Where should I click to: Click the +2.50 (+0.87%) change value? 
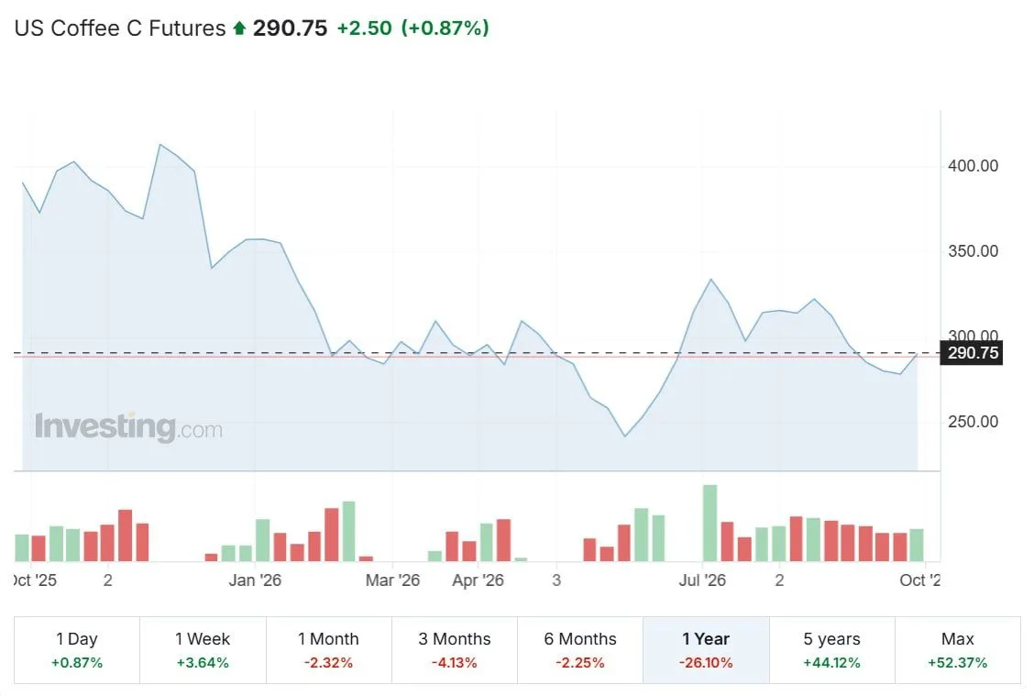412,28
